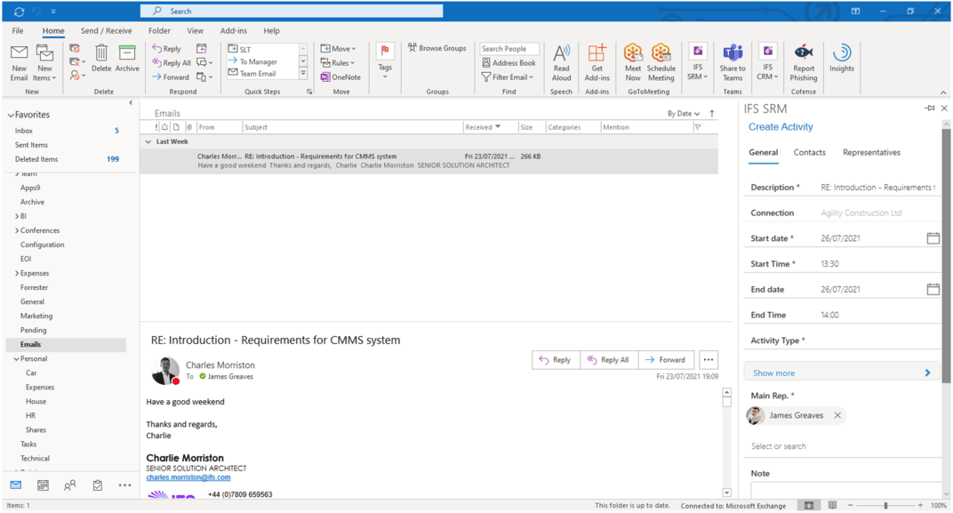Expand the BI folder in the sidebar

click(15, 215)
